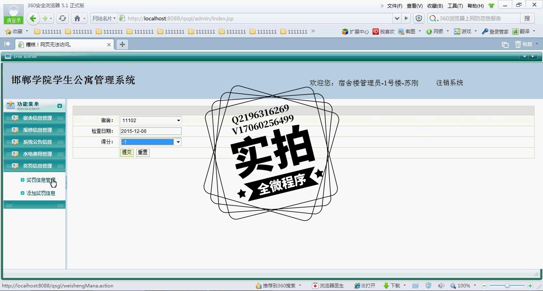This screenshot has height=291, width=543.
Task: Click the 截图 screenshot tool
Action: tap(407, 32)
